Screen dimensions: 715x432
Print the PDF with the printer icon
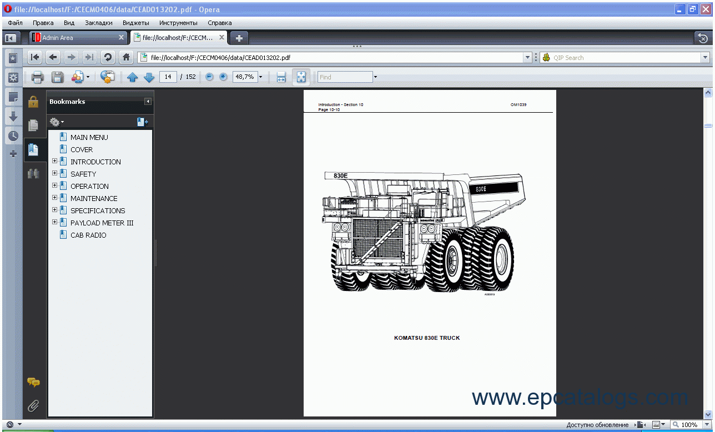38,77
